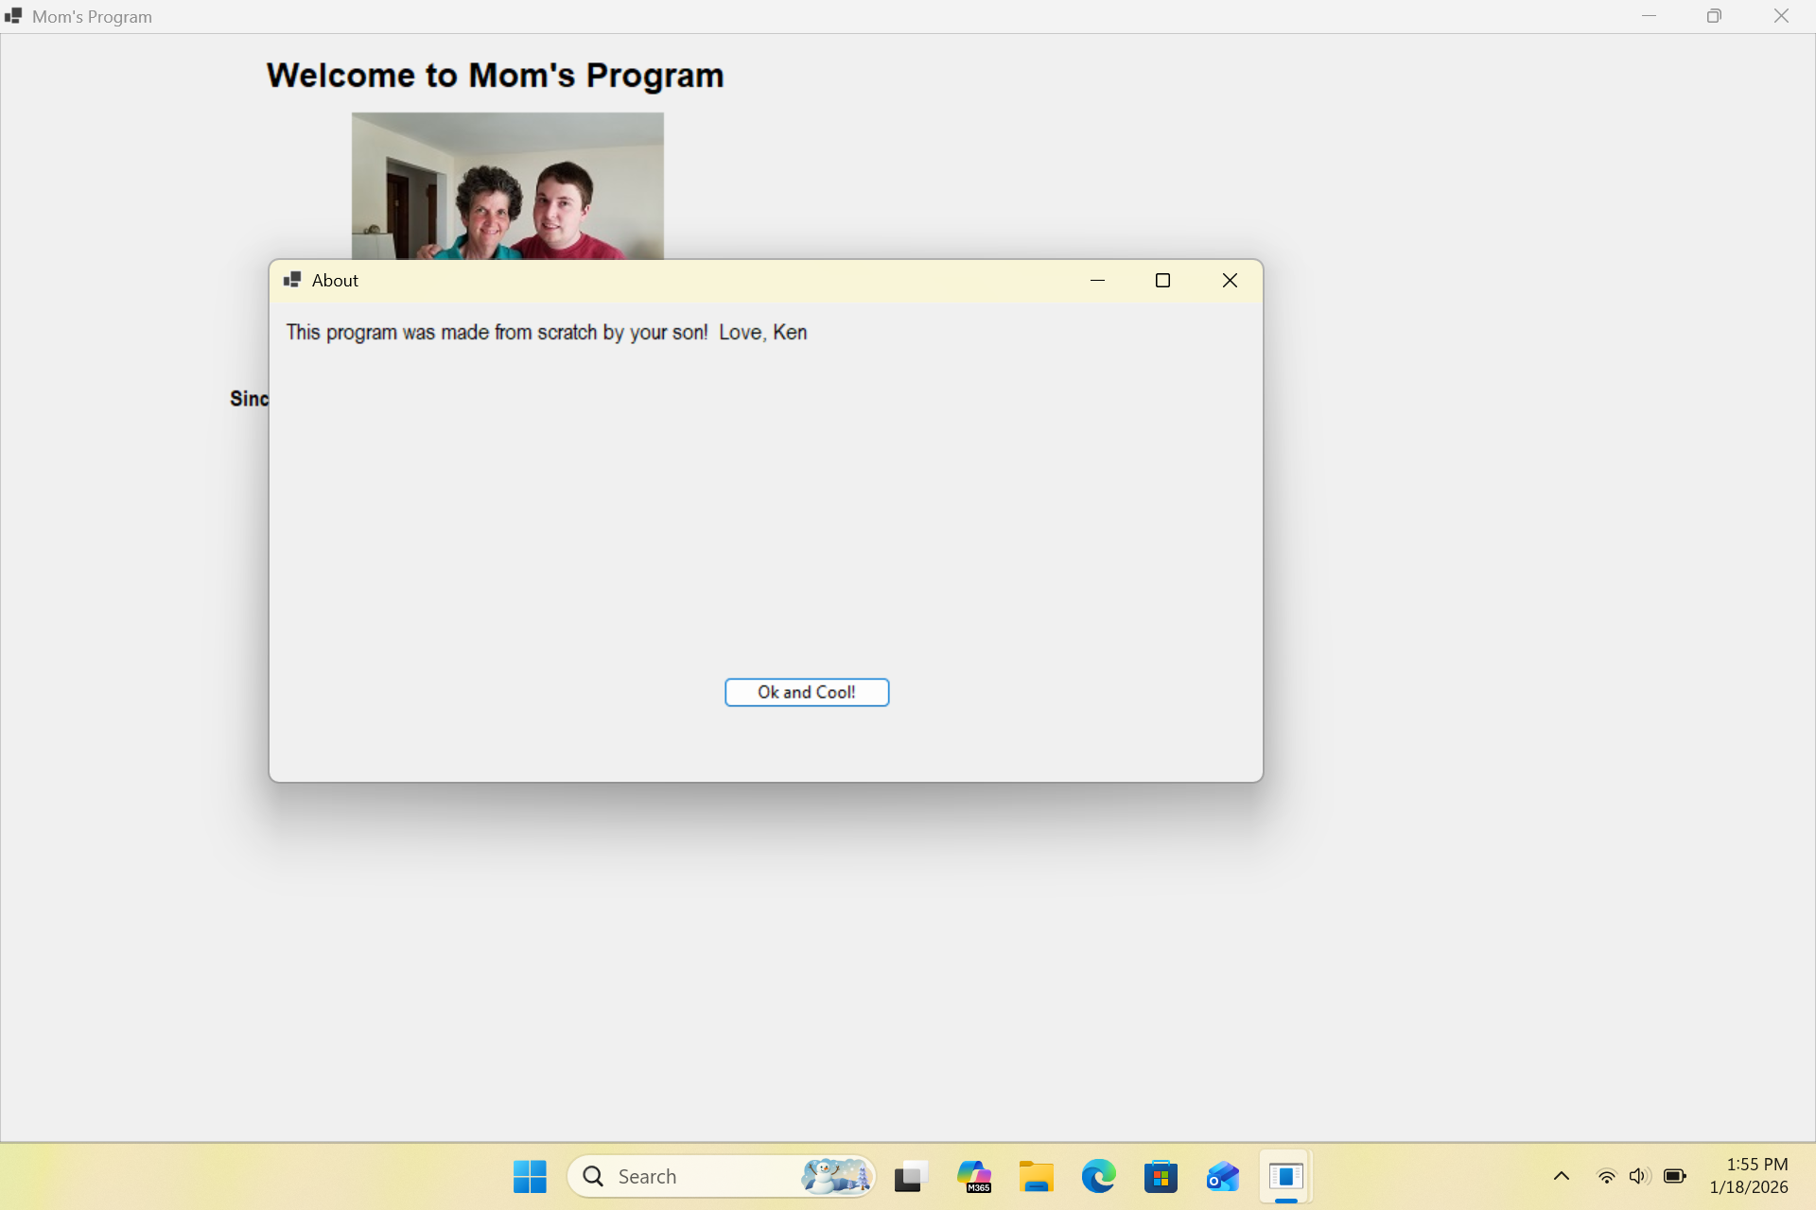Viewport: 1816px width, 1210px height.
Task: Maximize the About dialog window
Action: [1162, 280]
